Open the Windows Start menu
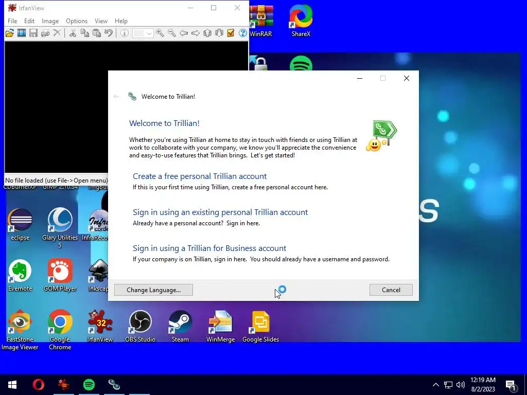This screenshot has width=527, height=395. point(12,385)
